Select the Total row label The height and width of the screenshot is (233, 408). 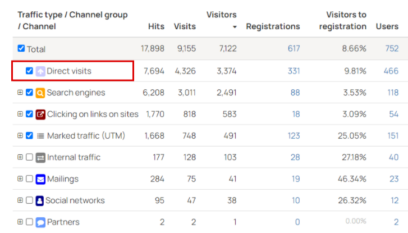(x=36, y=49)
